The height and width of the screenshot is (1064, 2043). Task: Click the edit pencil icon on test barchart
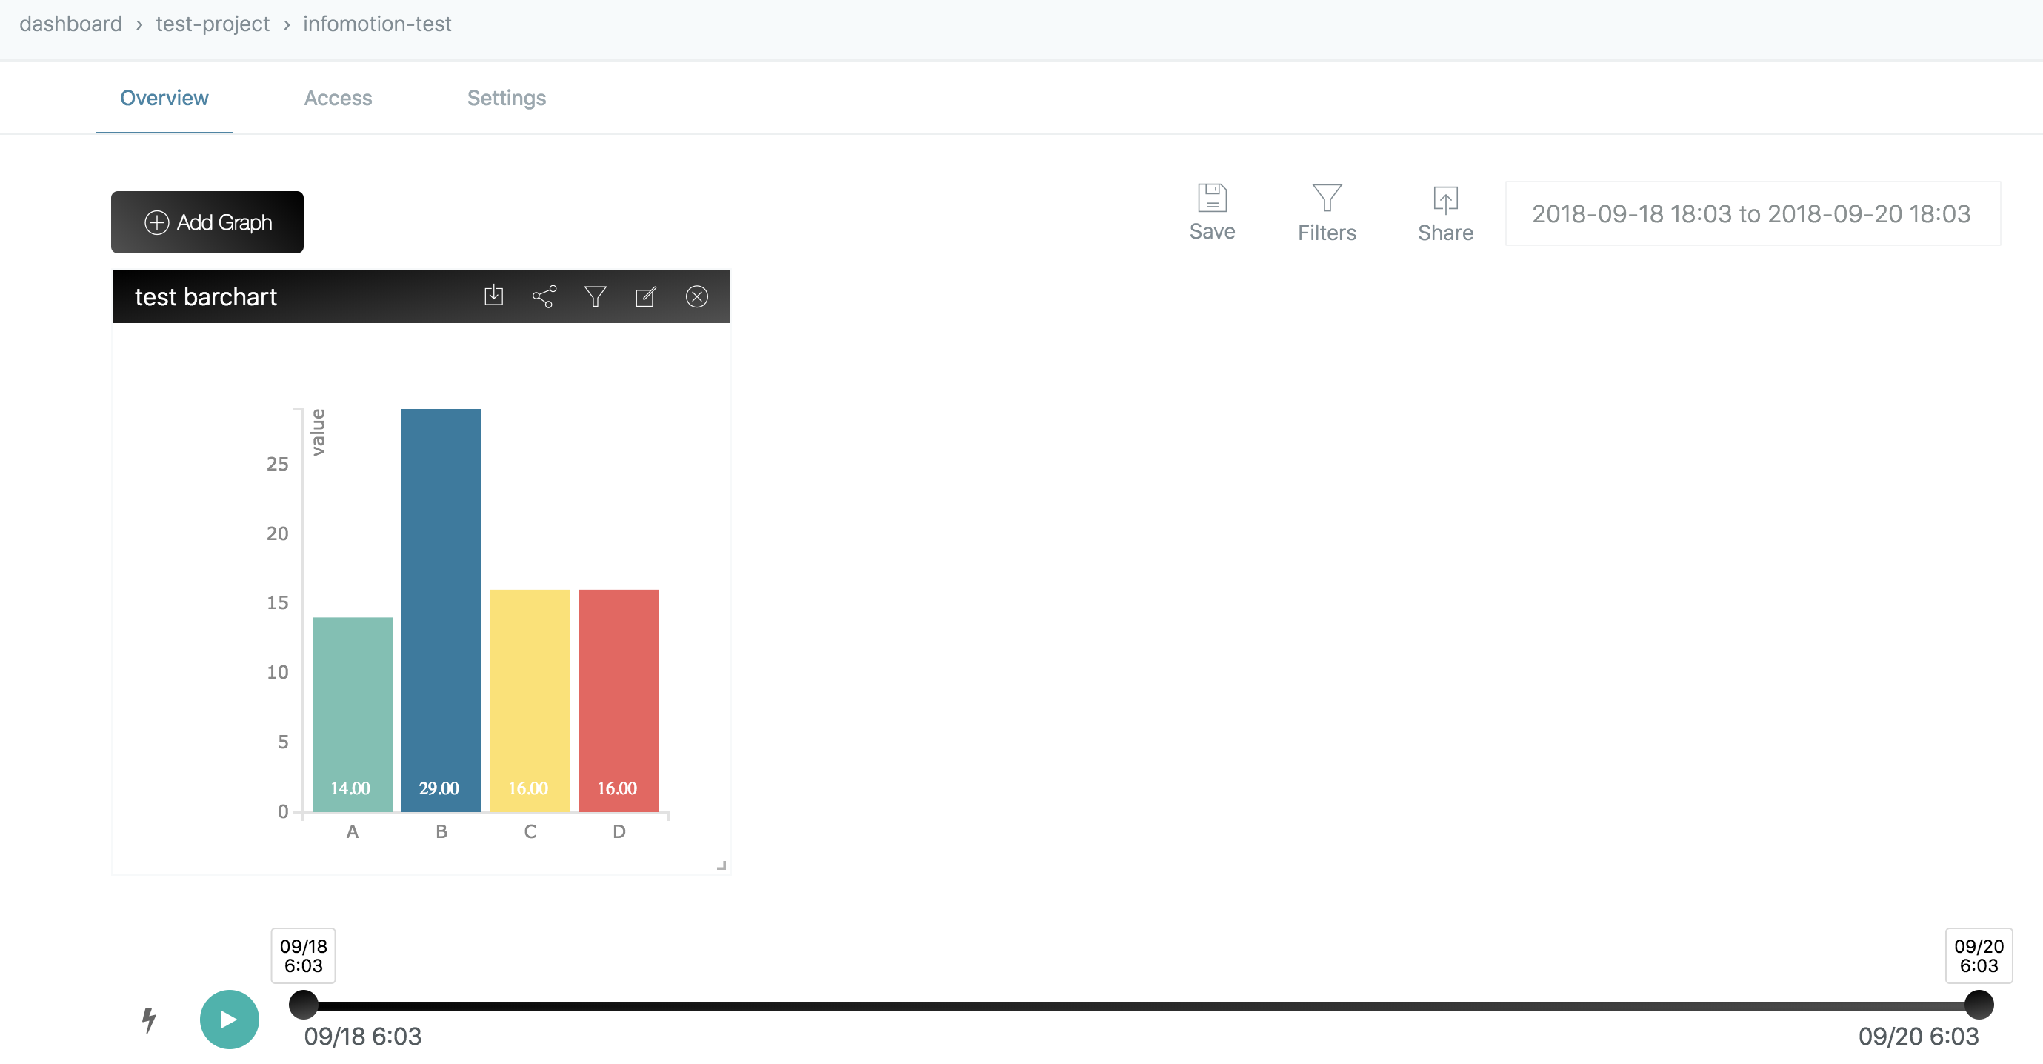[646, 296]
